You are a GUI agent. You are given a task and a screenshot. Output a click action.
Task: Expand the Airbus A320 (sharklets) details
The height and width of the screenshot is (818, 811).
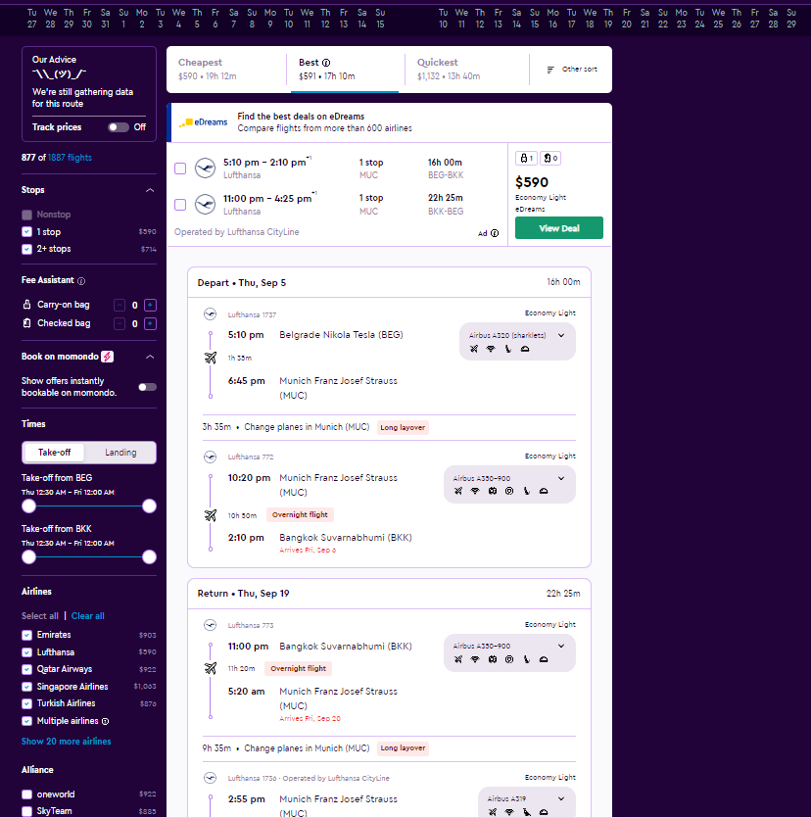point(561,335)
